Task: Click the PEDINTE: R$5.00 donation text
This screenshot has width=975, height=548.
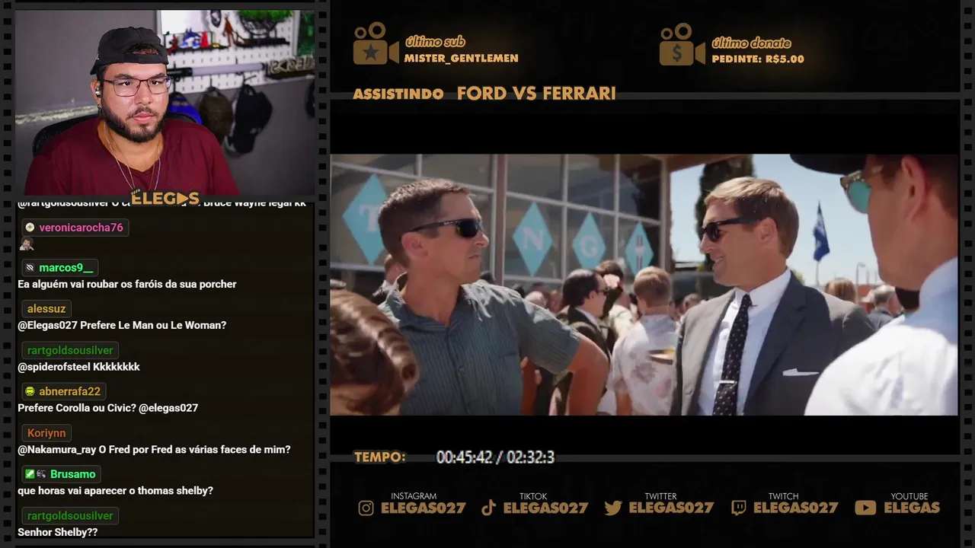Action: coord(758,59)
